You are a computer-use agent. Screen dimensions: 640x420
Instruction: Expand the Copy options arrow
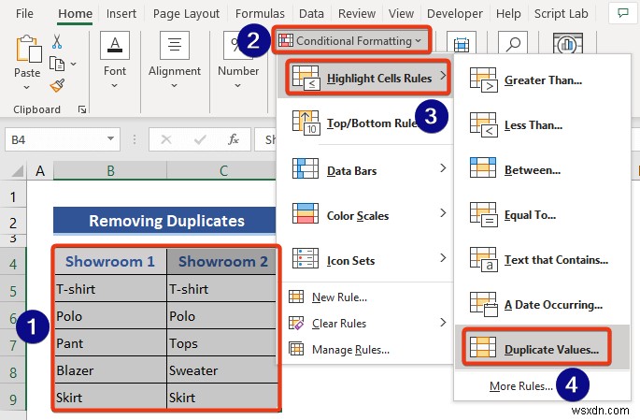tap(74, 64)
